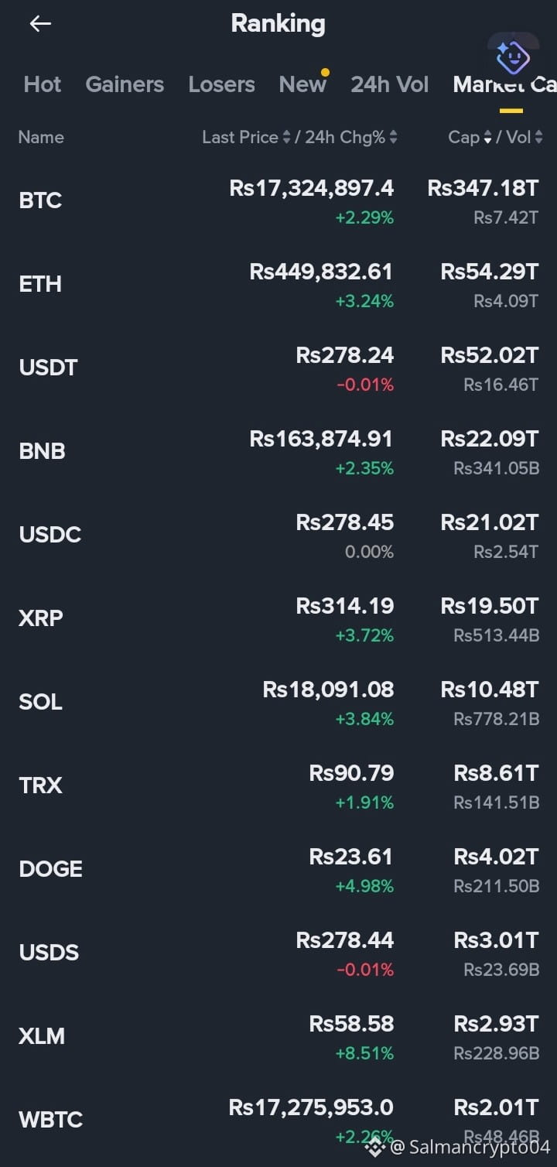Viewport: 557px width, 1167px height.
Task: Open the BNB coin row
Action: tap(278, 452)
